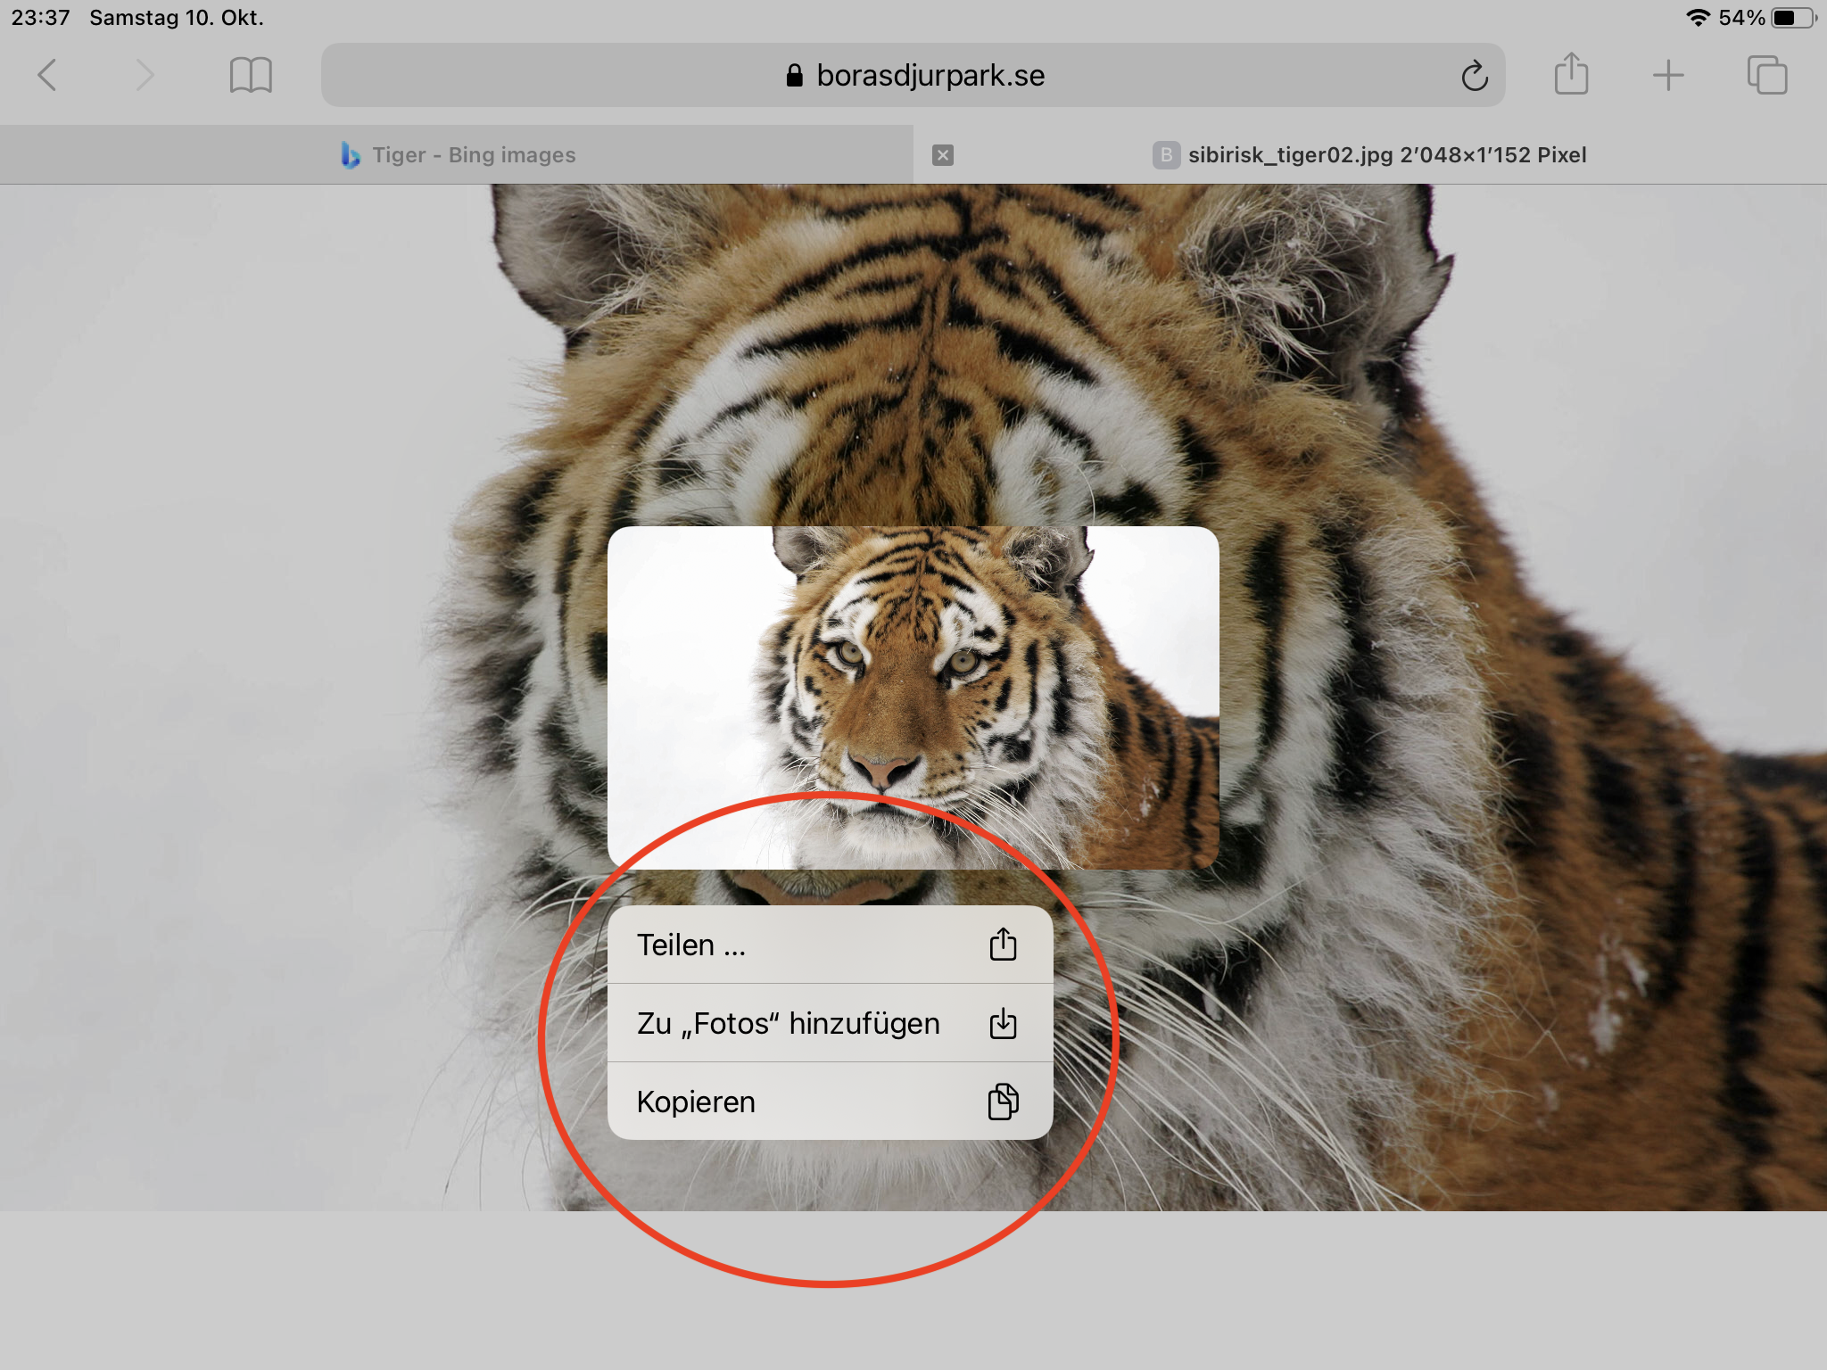Click the lock icon in address bar

click(794, 76)
